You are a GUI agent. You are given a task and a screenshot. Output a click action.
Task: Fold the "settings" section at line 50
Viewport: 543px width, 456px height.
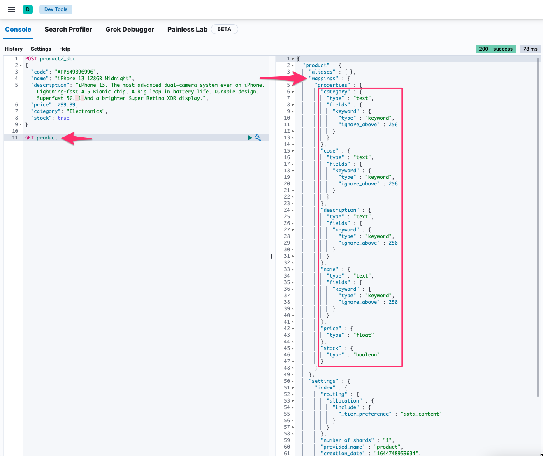pos(293,381)
